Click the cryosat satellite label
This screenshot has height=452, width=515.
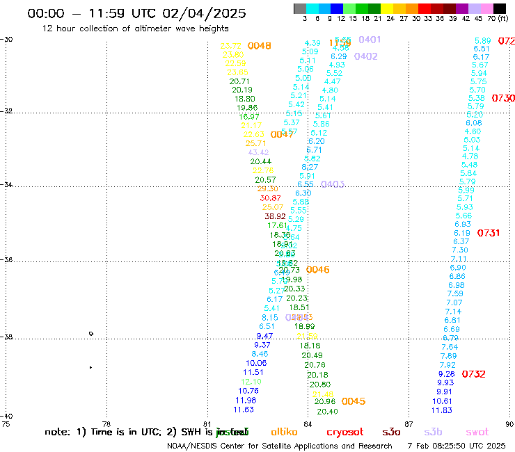click(x=345, y=432)
